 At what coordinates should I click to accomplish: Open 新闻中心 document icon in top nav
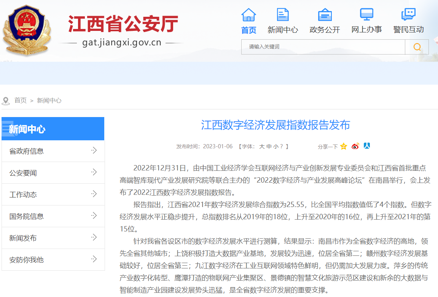[283, 15]
